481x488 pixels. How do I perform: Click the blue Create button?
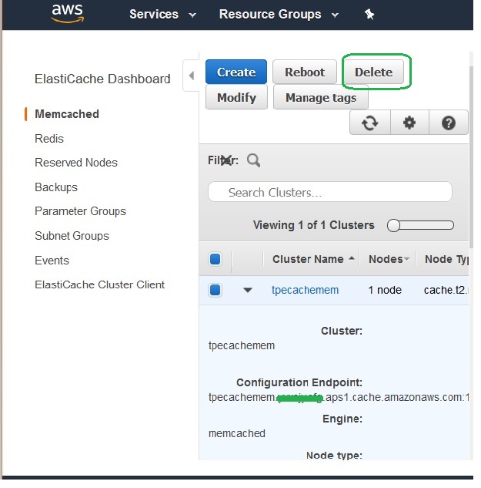pos(236,72)
